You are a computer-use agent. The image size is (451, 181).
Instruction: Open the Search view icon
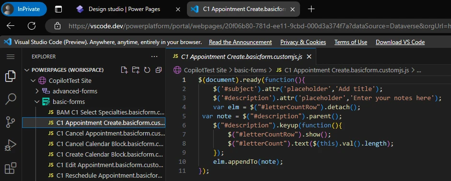[11, 99]
